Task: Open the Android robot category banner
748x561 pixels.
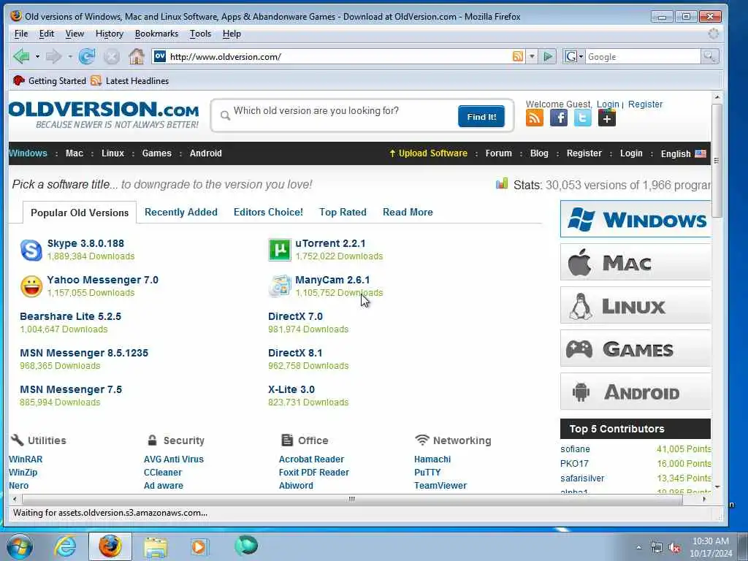Action: coord(636,392)
